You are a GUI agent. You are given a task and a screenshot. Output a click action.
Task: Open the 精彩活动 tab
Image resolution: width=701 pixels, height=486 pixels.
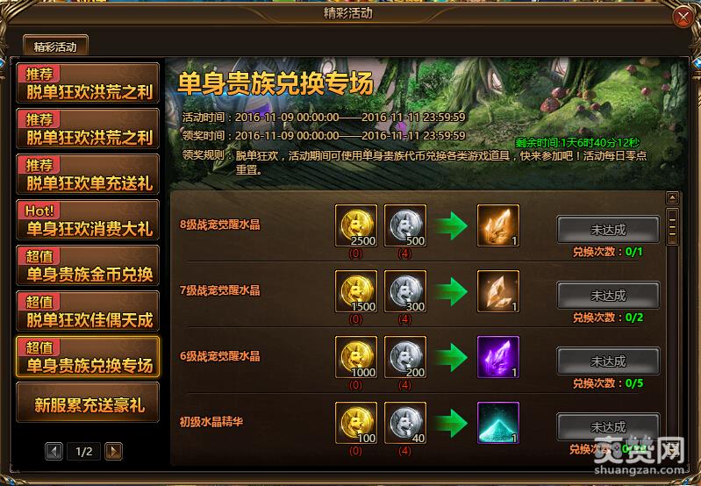(x=55, y=46)
